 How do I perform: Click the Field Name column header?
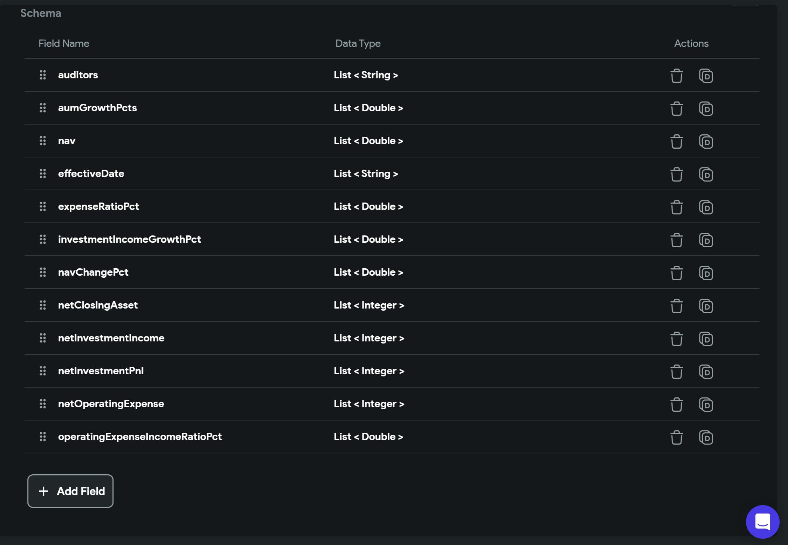[64, 43]
